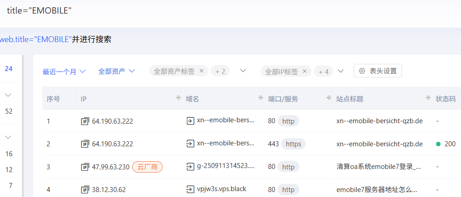Remove the 全部IP标签 filter tag
This screenshot has height=197, width=461.
pos(305,71)
